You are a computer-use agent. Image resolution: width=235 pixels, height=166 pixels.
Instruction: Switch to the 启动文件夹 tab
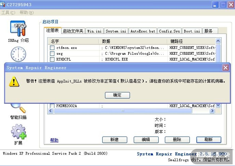pyautogui.click(x=73, y=31)
